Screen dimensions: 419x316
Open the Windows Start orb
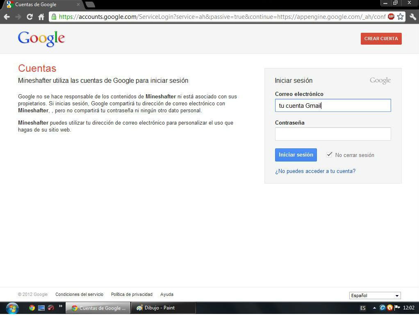(x=12, y=308)
